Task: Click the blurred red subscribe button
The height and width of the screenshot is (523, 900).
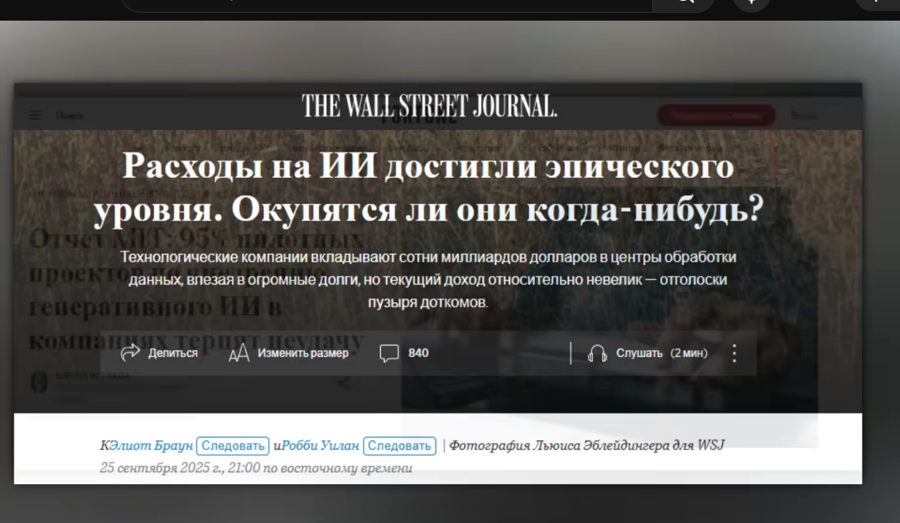Action: pyautogui.click(x=717, y=115)
